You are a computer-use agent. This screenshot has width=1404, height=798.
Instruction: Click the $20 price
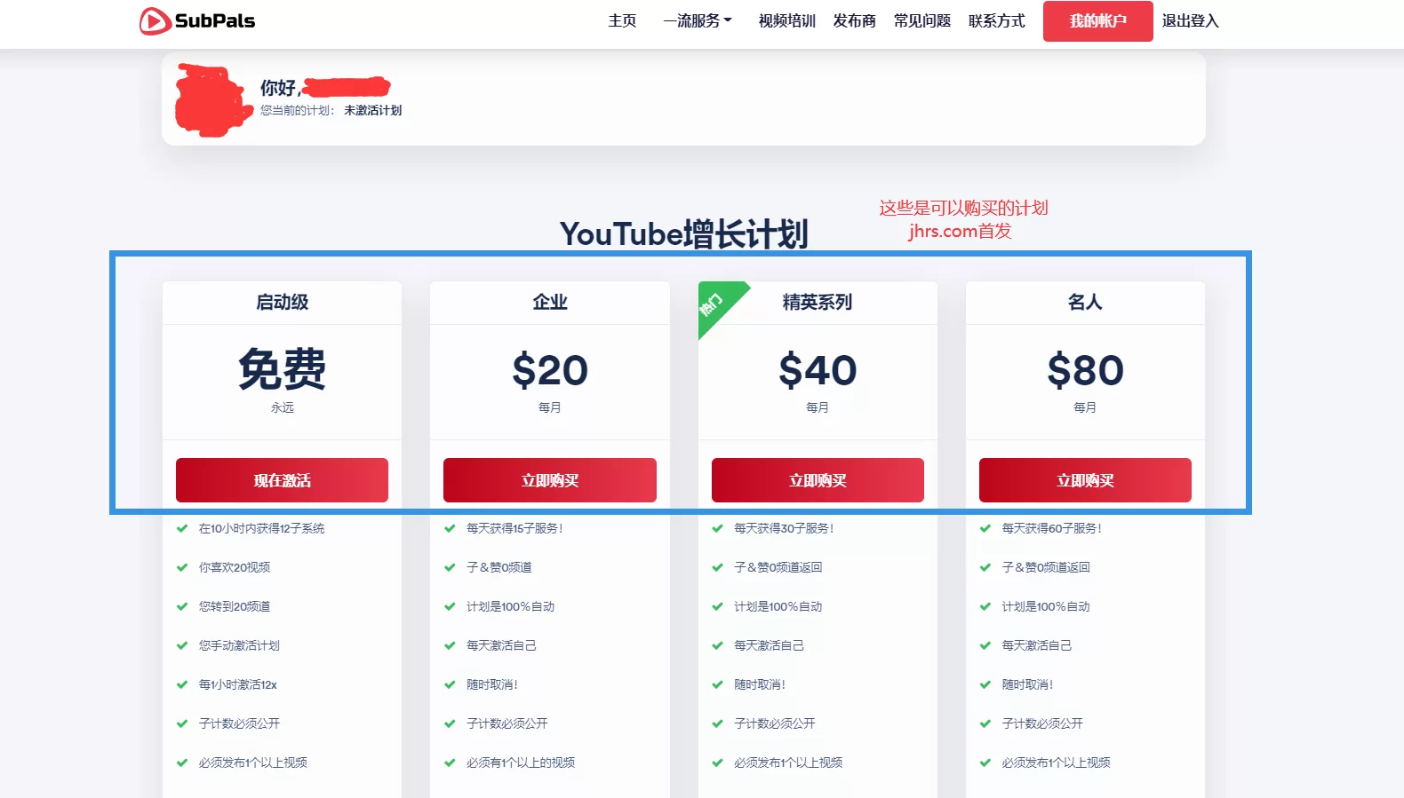click(x=549, y=370)
